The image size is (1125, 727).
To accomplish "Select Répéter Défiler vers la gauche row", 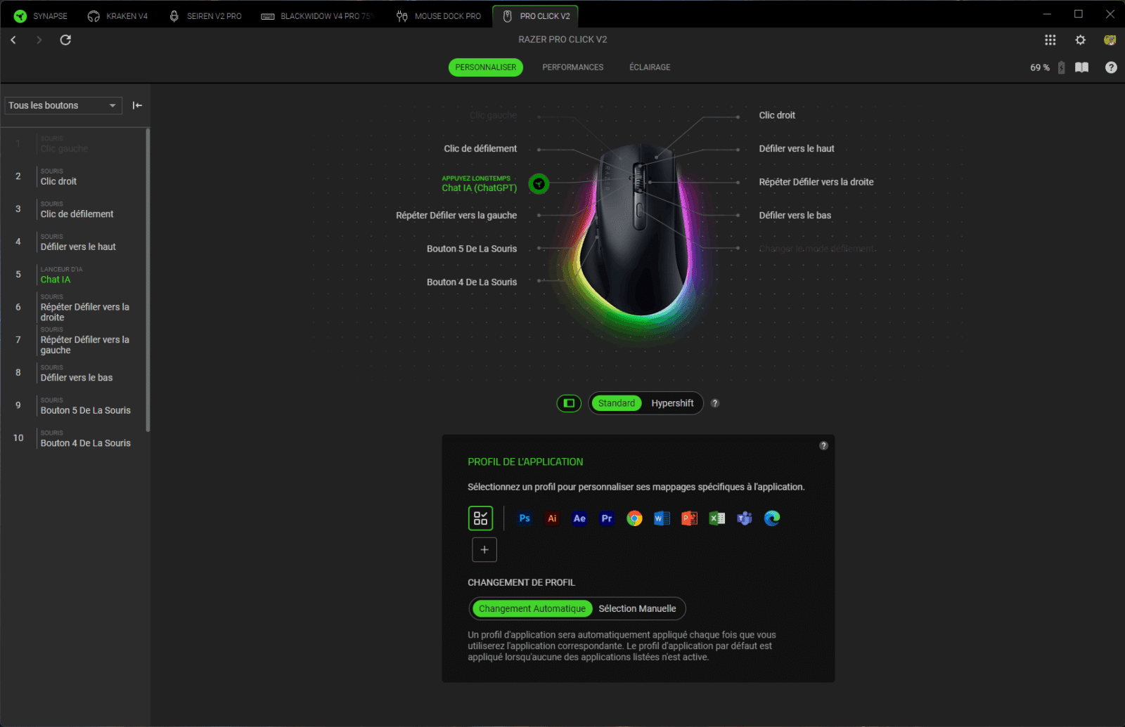I will coord(73,340).
